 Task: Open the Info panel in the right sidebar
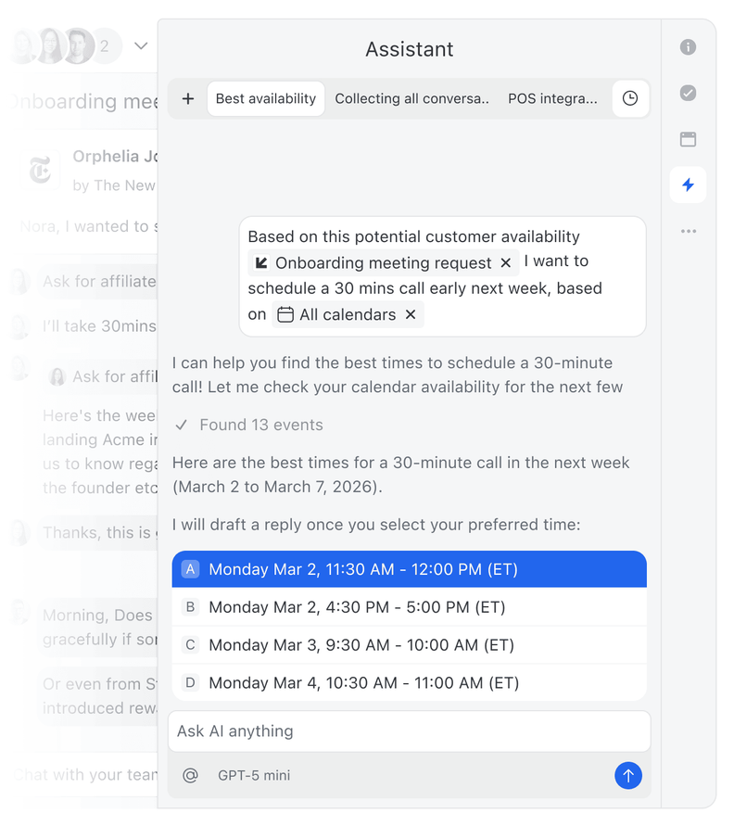pyautogui.click(x=689, y=46)
